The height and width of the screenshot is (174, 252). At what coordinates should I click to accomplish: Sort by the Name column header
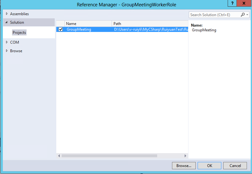(x=88, y=24)
